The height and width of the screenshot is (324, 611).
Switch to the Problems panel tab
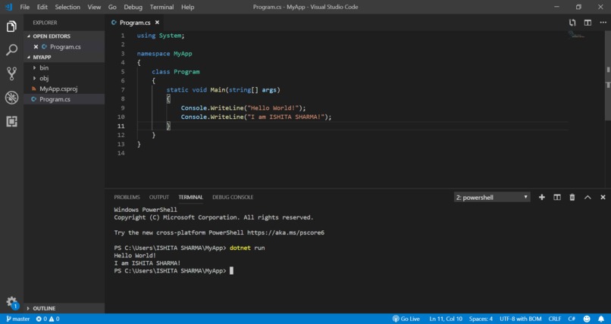click(127, 197)
